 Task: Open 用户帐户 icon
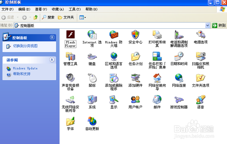click(x=135, y=100)
